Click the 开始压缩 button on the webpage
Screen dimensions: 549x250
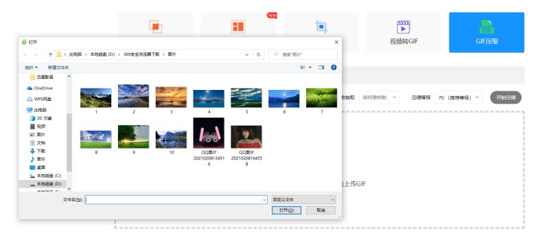pyautogui.click(x=506, y=98)
